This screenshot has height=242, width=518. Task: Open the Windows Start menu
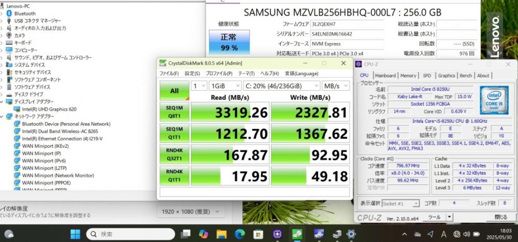coord(75,234)
